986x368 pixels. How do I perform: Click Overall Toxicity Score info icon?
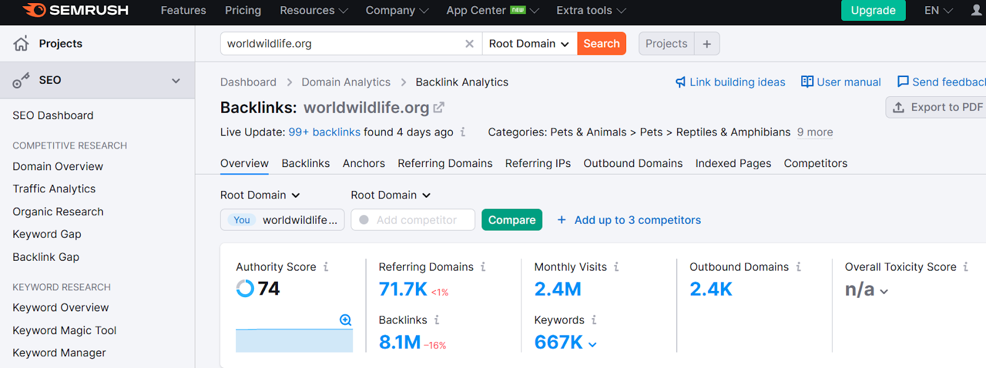[966, 267]
